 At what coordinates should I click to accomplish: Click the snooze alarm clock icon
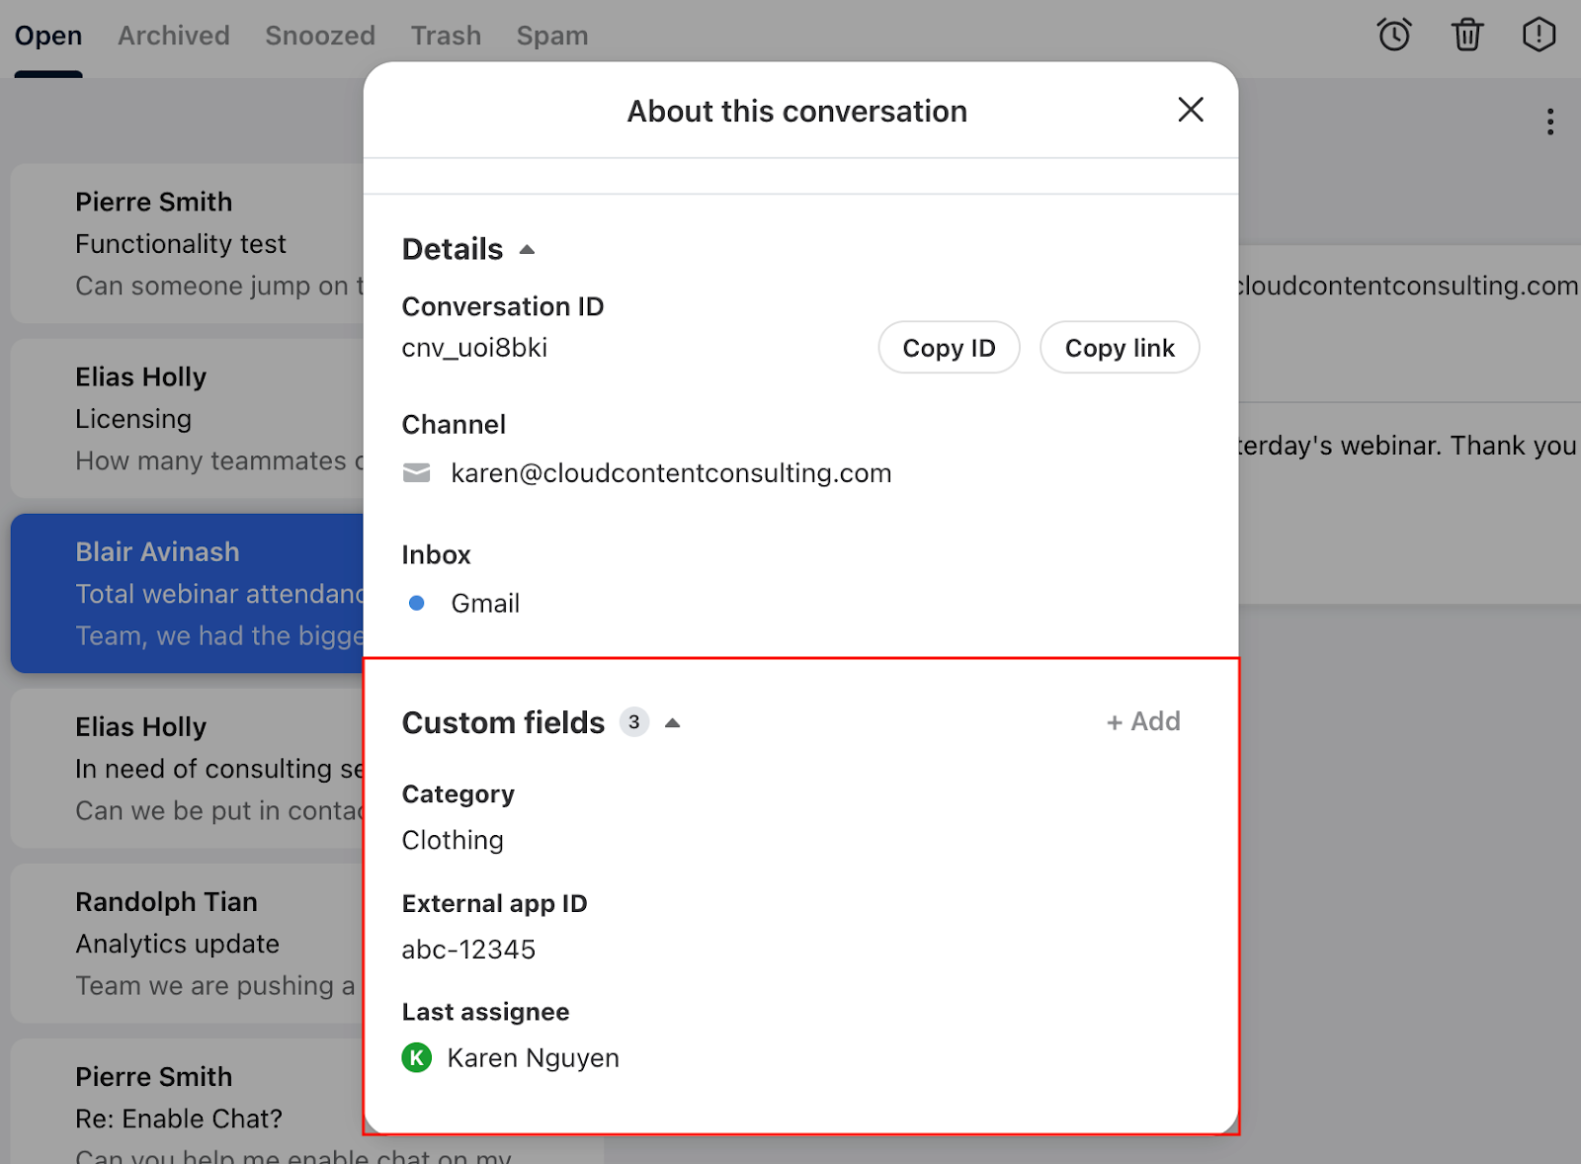[1394, 36]
